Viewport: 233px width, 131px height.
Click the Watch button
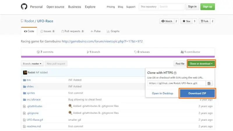(x=167, y=21)
